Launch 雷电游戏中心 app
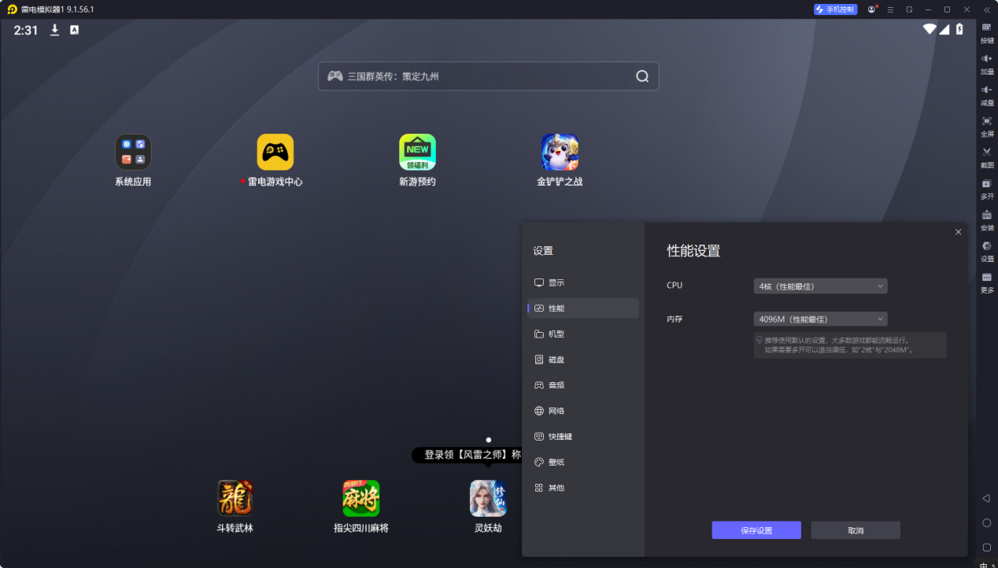 point(275,160)
